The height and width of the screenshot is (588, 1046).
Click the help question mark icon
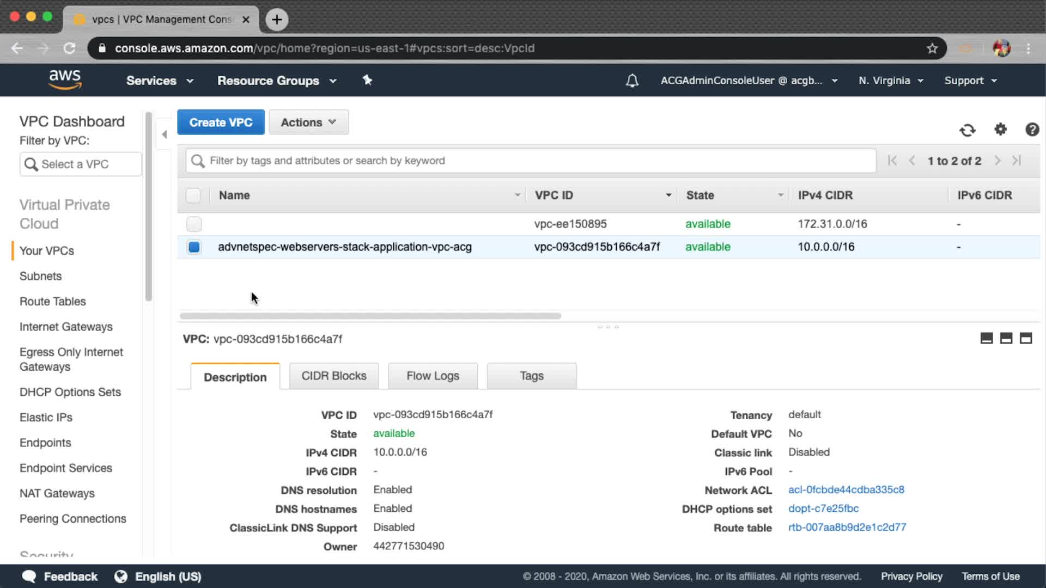click(x=1032, y=130)
